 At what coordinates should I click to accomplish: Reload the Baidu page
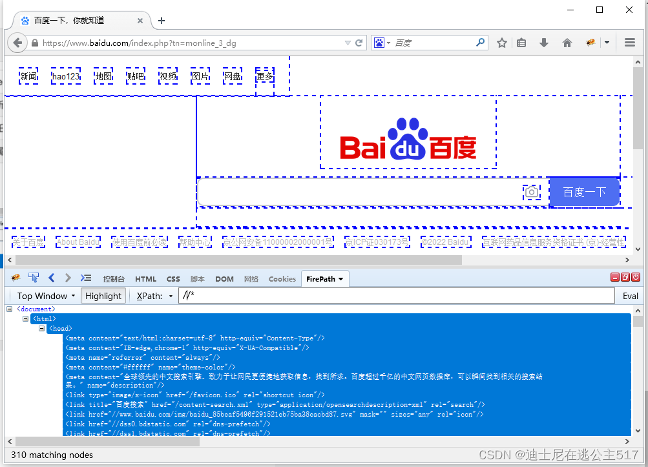coord(359,43)
